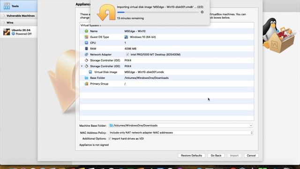300x169 pixels.
Task: Expand the Vulnerable Machines group
Action: coord(4,15)
